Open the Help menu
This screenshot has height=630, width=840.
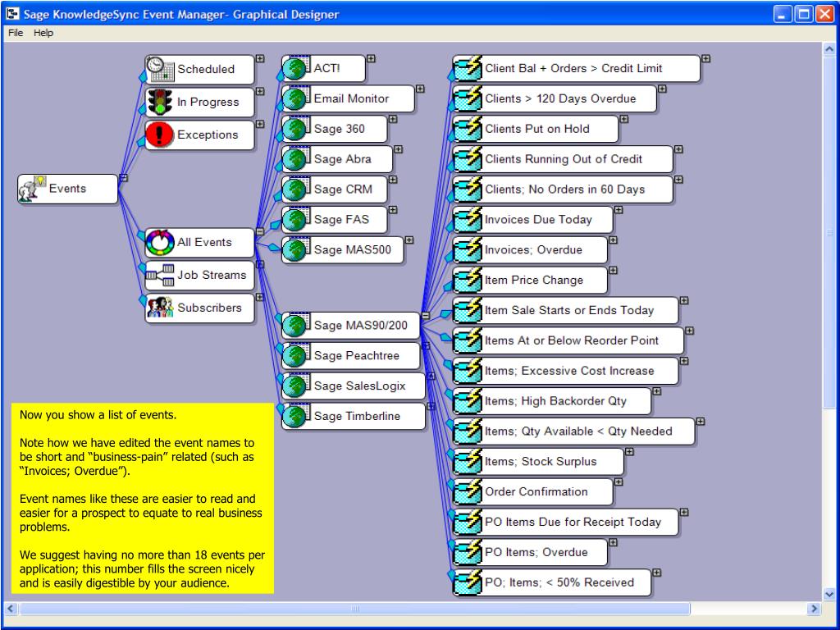coord(43,33)
